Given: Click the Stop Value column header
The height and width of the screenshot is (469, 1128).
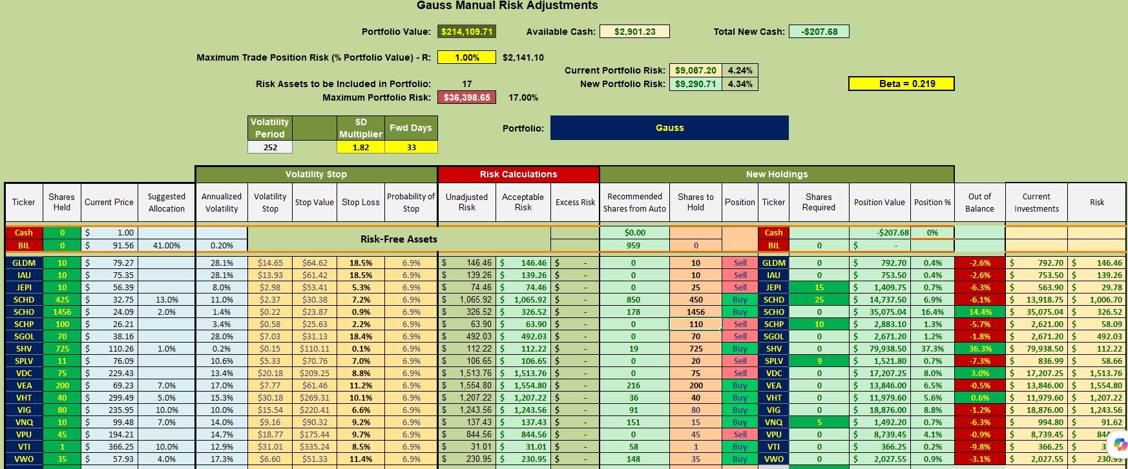Looking at the screenshot, I should point(315,202).
